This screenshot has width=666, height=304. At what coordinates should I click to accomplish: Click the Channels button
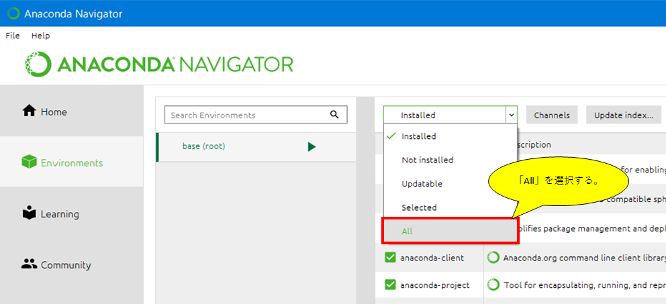coord(552,115)
